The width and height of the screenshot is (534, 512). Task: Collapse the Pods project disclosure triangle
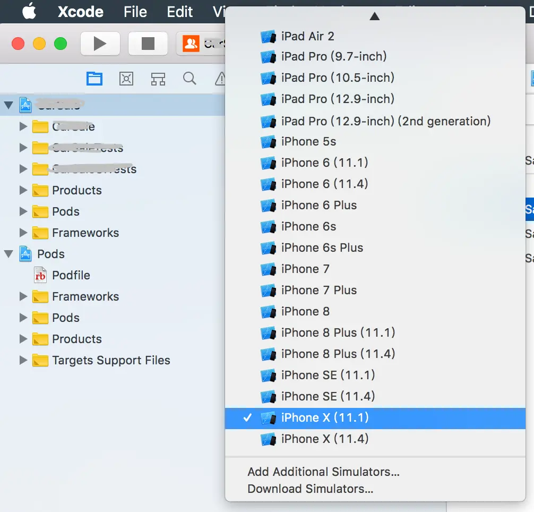click(x=8, y=254)
